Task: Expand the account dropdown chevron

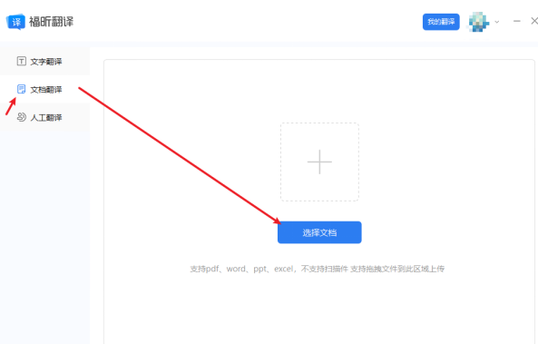Action: click(x=497, y=22)
